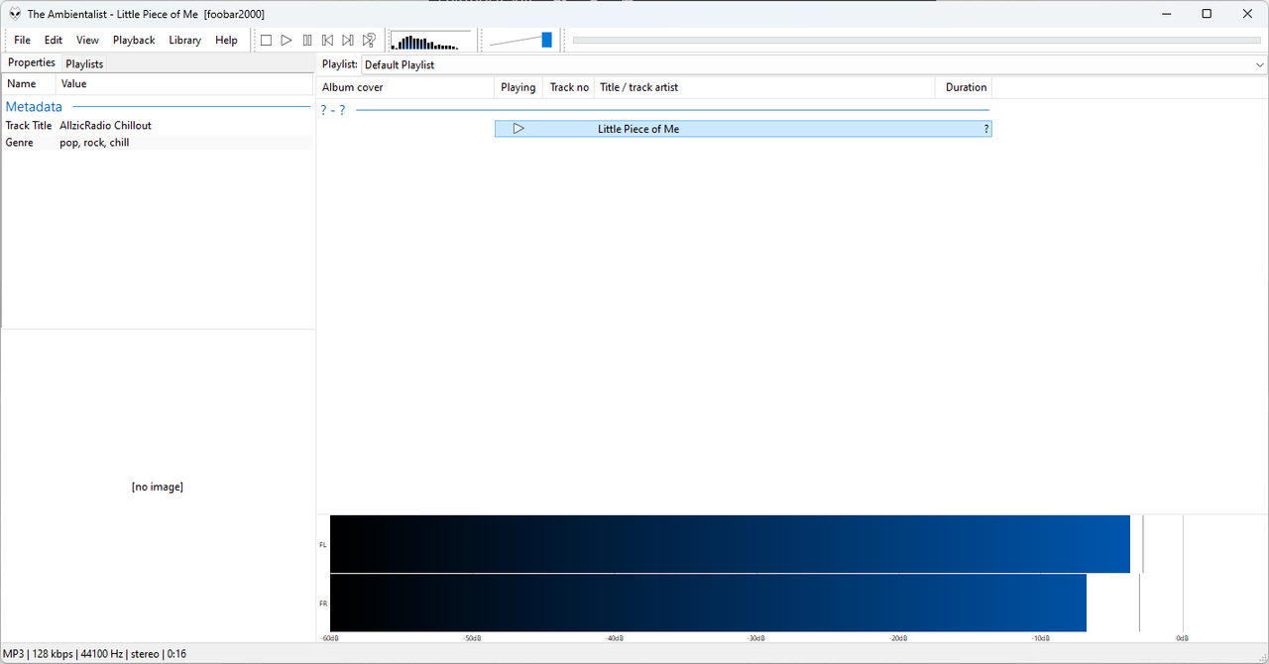This screenshot has width=1269, height=664.
Task: Click the [no image] album art placeholder
Action: 158,487
